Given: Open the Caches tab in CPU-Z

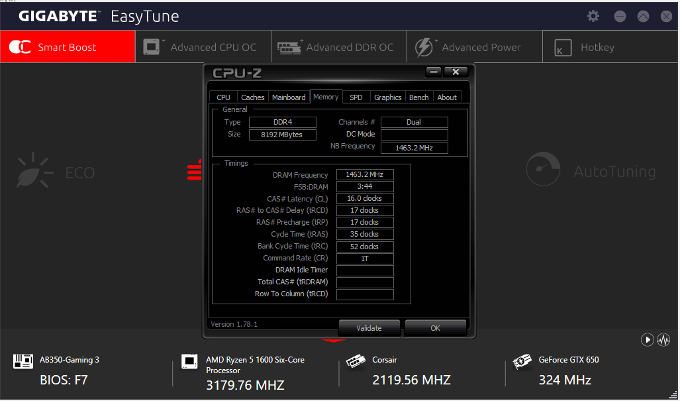Looking at the screenshot, I should point(253,97).
